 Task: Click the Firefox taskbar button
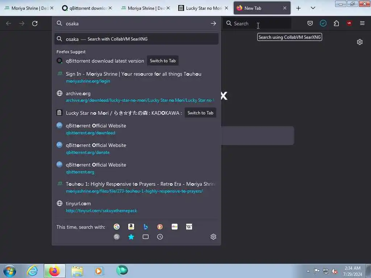click(54, 271)
